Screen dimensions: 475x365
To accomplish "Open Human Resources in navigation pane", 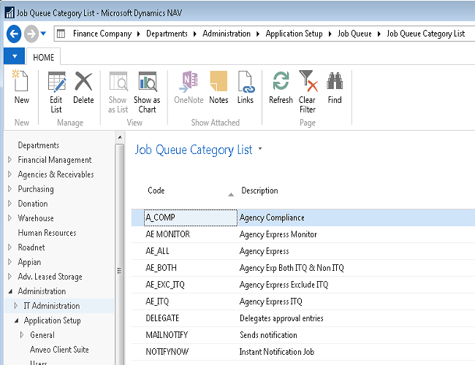I will (x=47, y=233).
